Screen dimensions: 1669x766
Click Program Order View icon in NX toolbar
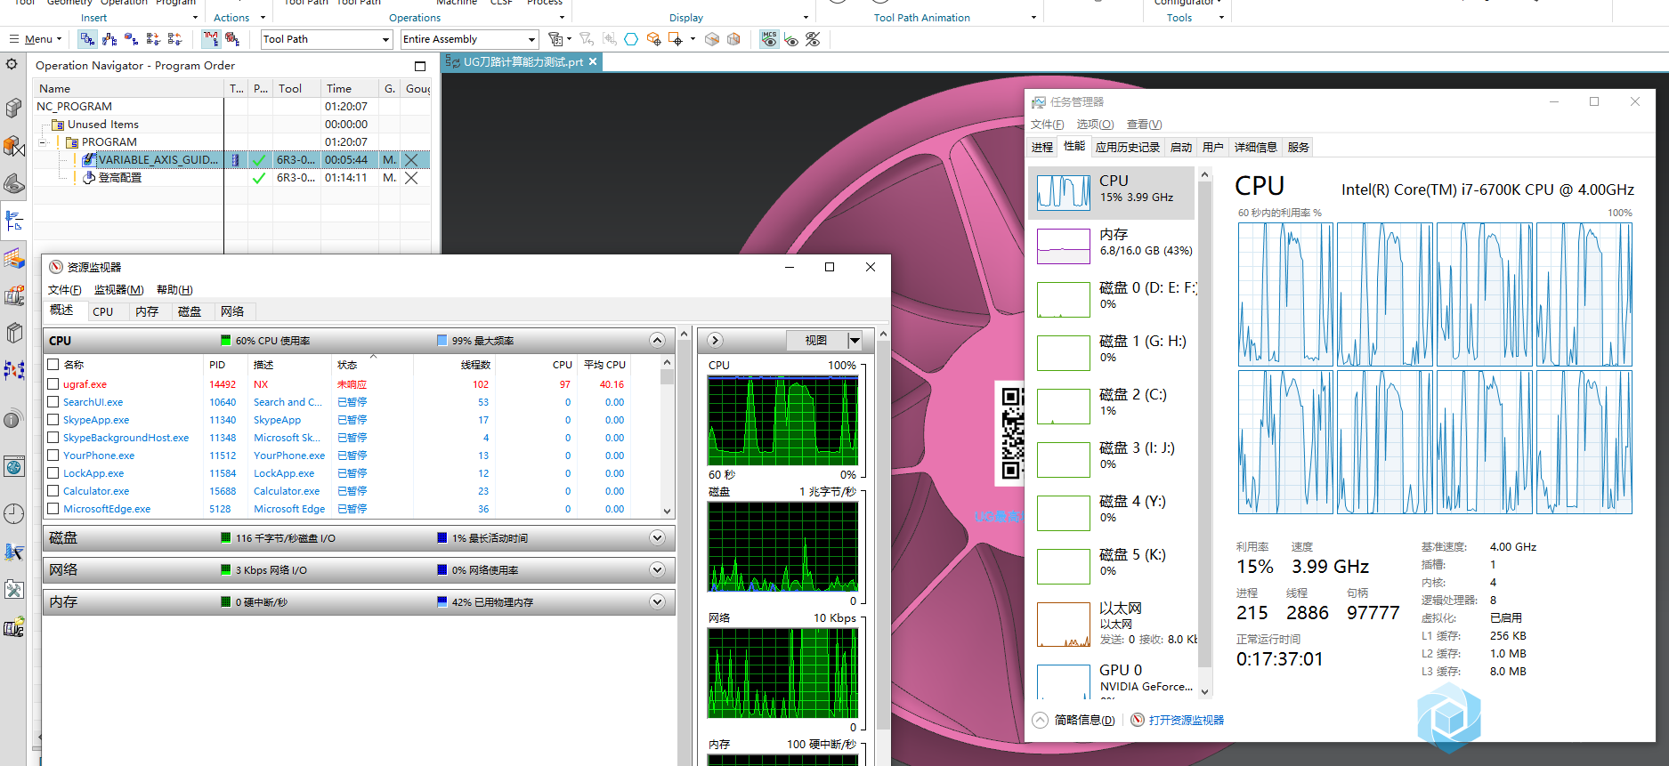click(x=87, y=39)
